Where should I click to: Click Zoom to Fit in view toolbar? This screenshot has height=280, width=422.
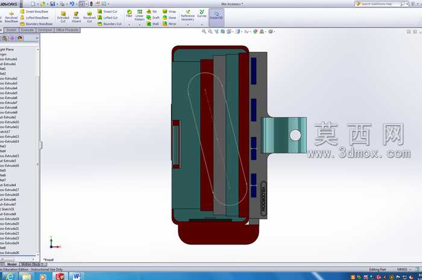(204, 31)
